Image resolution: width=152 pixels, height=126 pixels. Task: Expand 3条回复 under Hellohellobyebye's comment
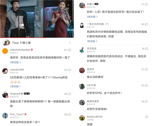pos(15,62)
